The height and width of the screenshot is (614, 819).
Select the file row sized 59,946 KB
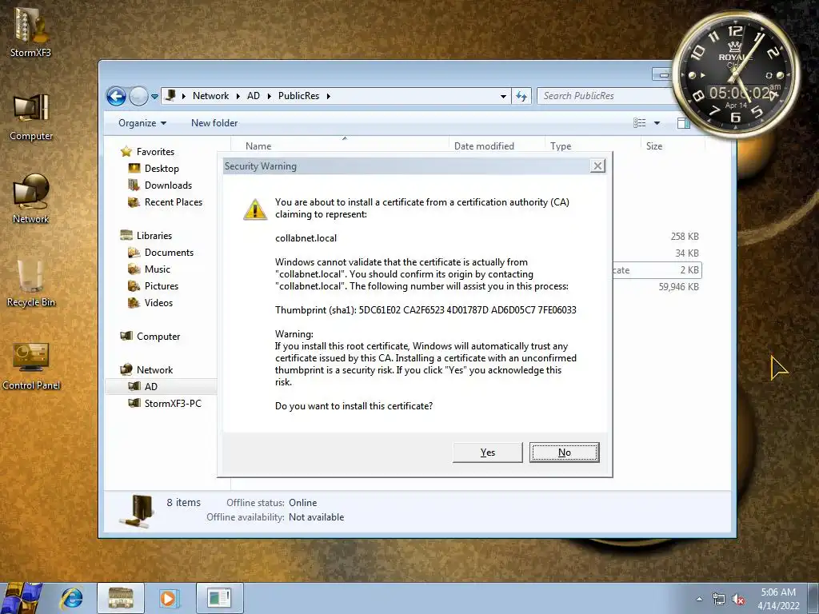click(x=657, y=287)
